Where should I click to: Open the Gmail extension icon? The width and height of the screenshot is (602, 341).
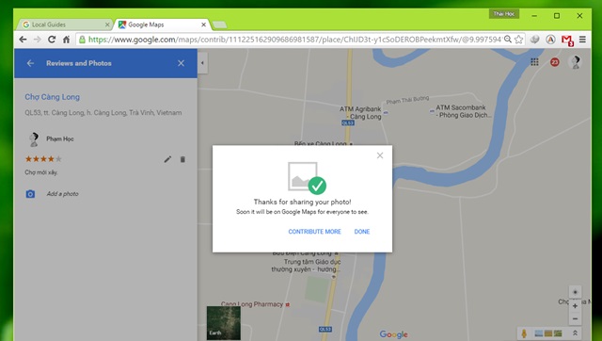(x=567, y=40)
